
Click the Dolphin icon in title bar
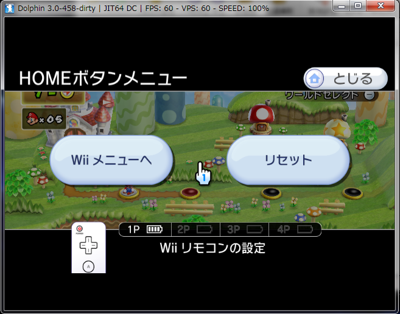coord(10,8)
